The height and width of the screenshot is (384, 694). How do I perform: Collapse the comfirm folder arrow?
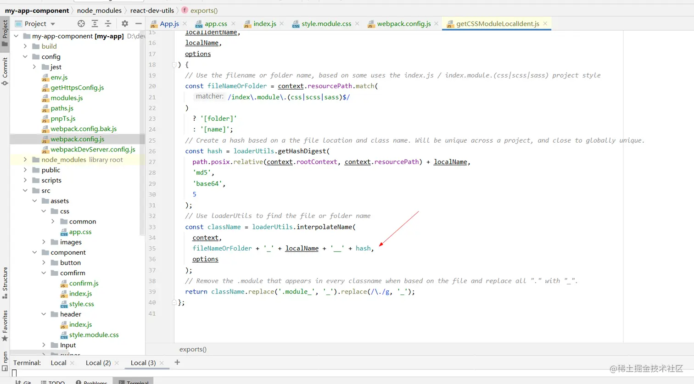44,273
